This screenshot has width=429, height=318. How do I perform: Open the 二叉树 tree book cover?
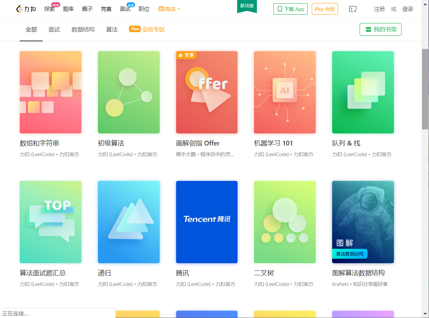tap(285, 222)
